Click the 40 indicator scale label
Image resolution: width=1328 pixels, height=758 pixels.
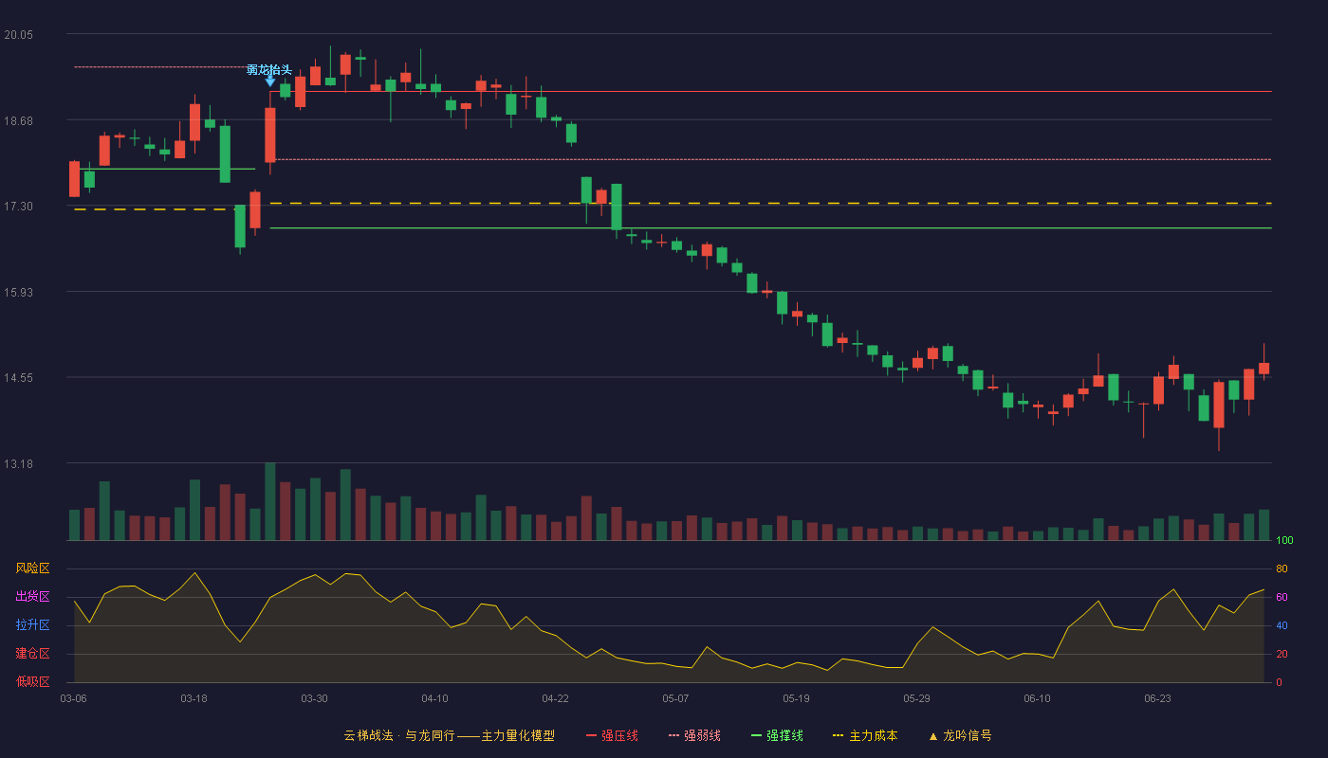tap(1282, 625)
